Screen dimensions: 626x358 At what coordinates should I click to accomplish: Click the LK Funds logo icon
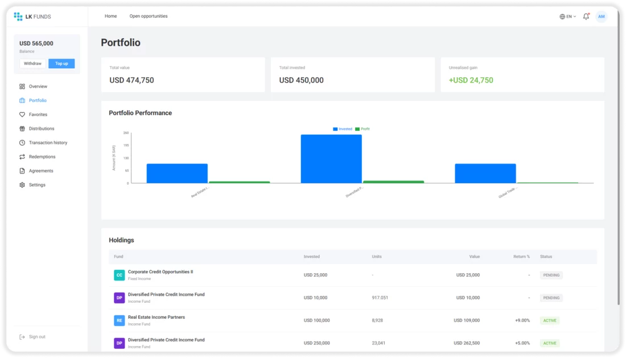point(18,17)
